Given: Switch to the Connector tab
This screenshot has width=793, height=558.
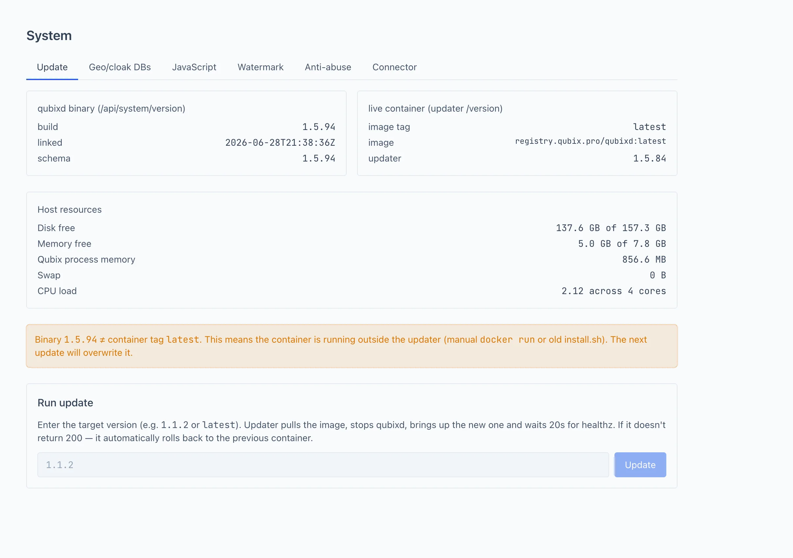Looking at the screenshot, I should click(395, 67).
